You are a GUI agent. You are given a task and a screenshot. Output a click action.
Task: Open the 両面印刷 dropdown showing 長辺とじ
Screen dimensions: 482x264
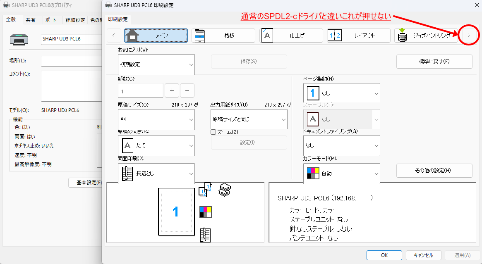(156, 174)
